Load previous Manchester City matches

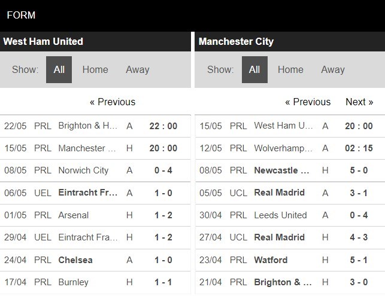point(308,102)
